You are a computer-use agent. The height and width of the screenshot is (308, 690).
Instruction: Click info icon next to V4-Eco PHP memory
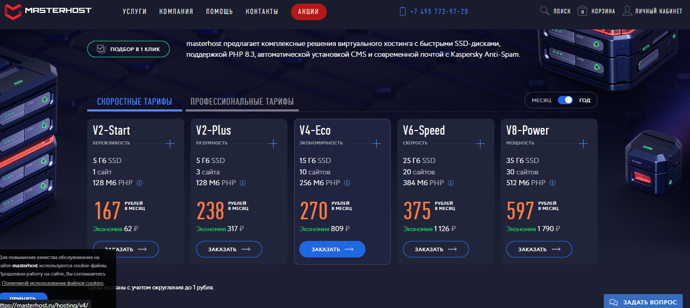point(347,183)
